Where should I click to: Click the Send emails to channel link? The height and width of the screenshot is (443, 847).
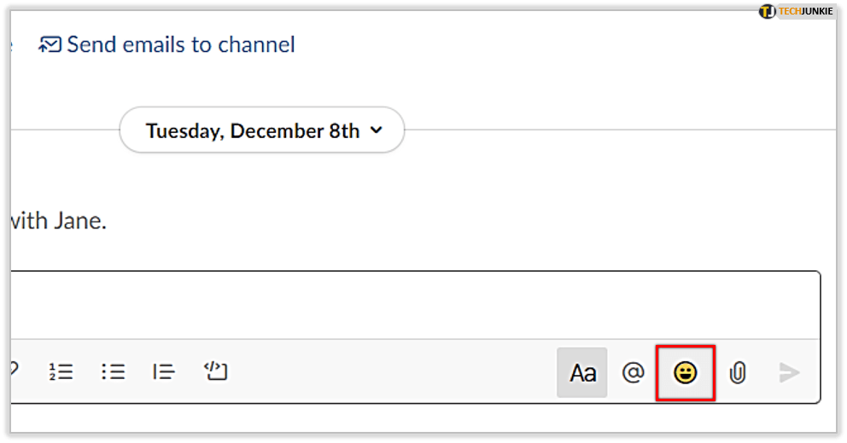(180, 44)
